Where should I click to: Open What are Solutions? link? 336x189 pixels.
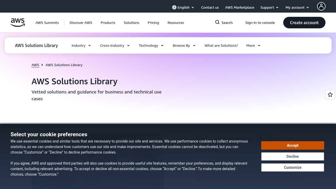coord(221,45)
